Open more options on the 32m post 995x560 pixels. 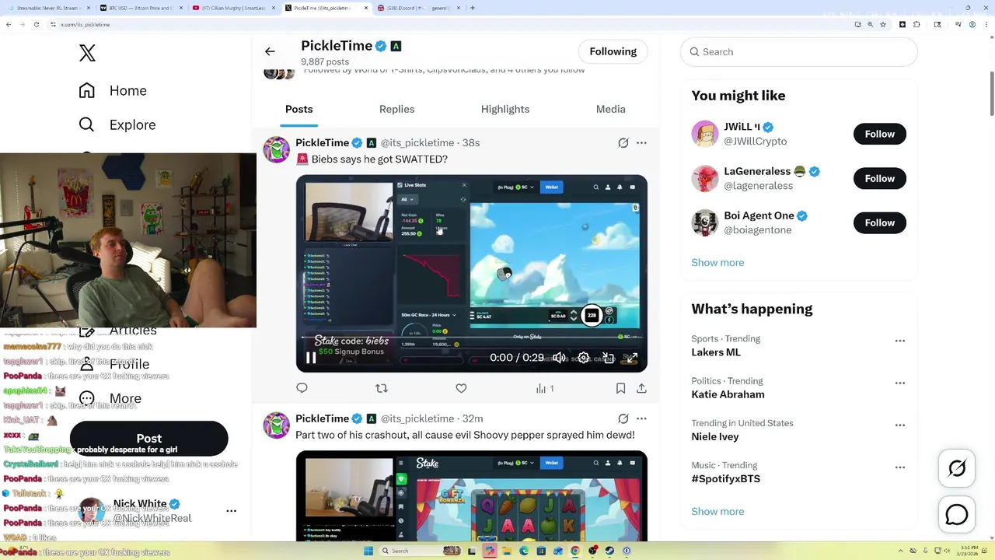(641, 418)
